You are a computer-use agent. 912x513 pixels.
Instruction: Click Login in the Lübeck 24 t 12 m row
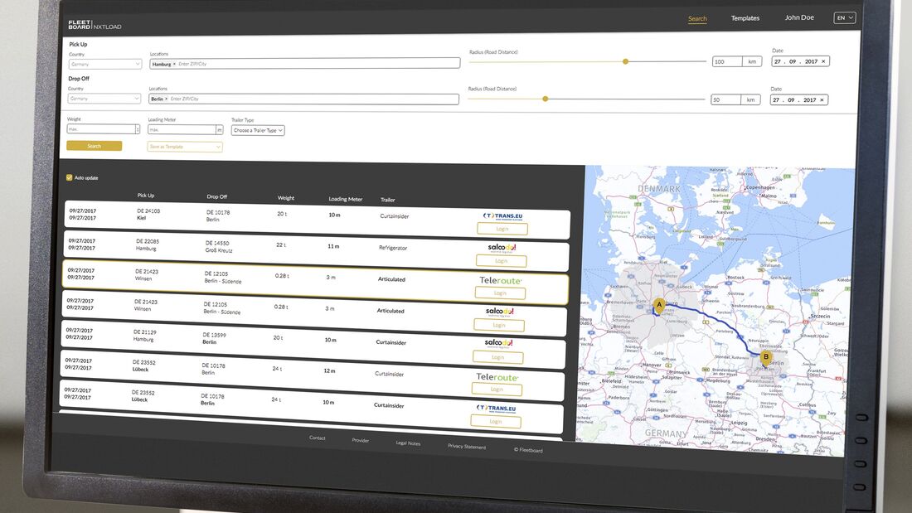point(496,390)
